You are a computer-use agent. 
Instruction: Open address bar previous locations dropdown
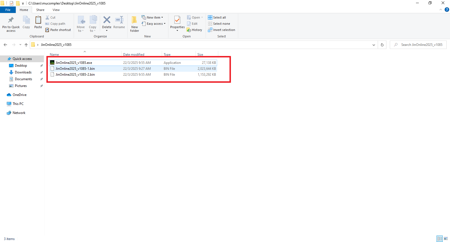pyautogui.click(x=373, y=45)
